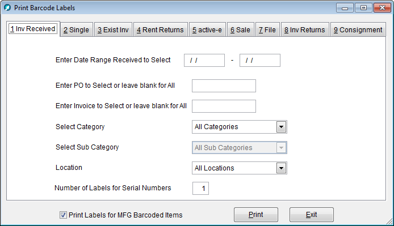Screen dimensions: 394x226
Task: Click the 'Select Category' label text
Action: (x=80, y=127)
